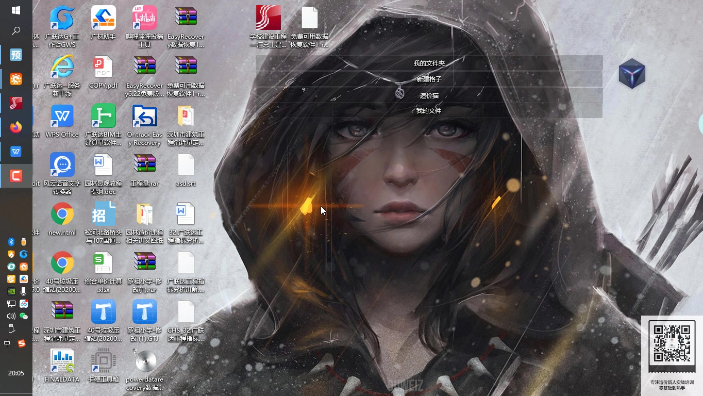
Task: Click the NVIDIA tray icon
Action: click(x=11, y=291)
